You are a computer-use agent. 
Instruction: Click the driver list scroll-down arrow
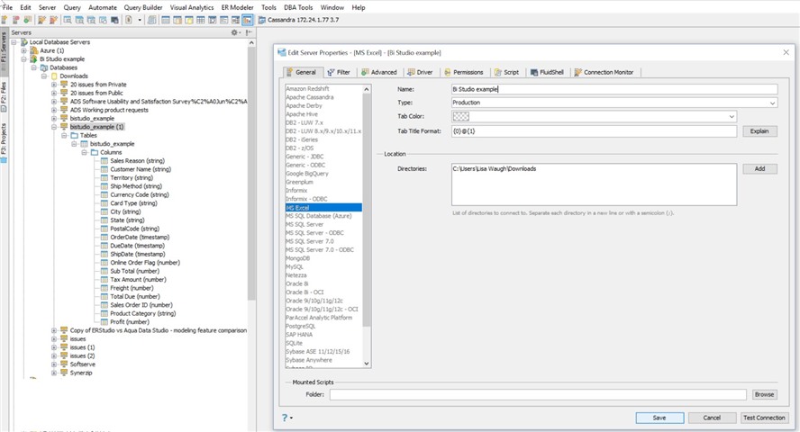pos(367,364)
